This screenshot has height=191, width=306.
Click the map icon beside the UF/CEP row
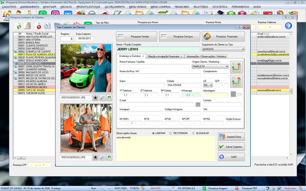[236, 81]
